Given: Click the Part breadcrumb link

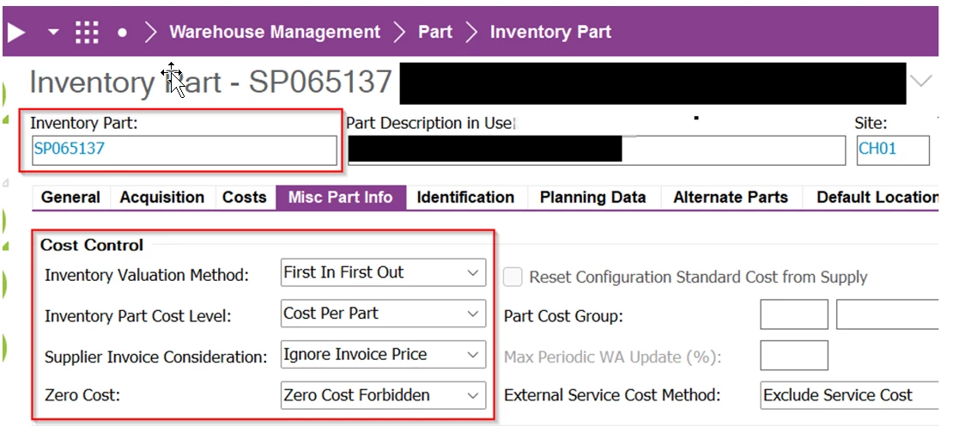Looking at the screenshot, I should pyautogui.click(x=435, y=33).
